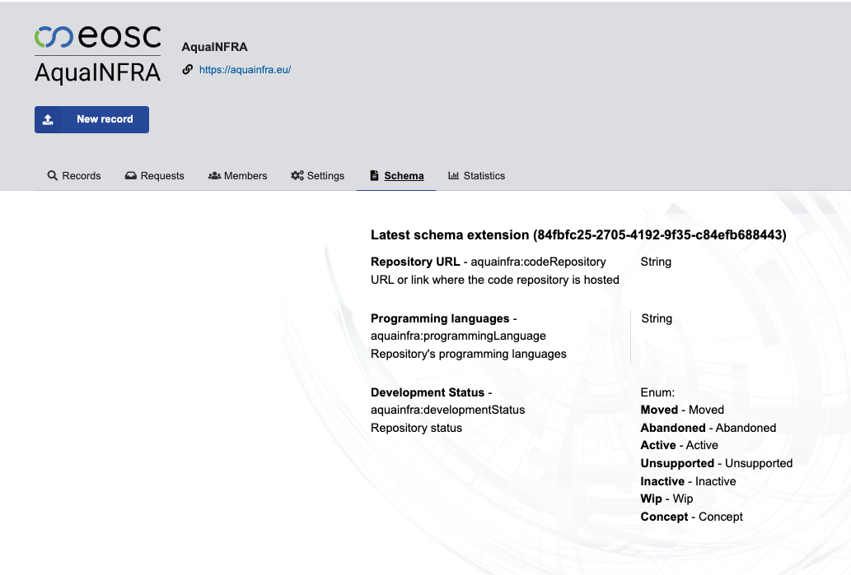Click the Programming languages field label
This screenshot has width=851, height=575.
440,318
